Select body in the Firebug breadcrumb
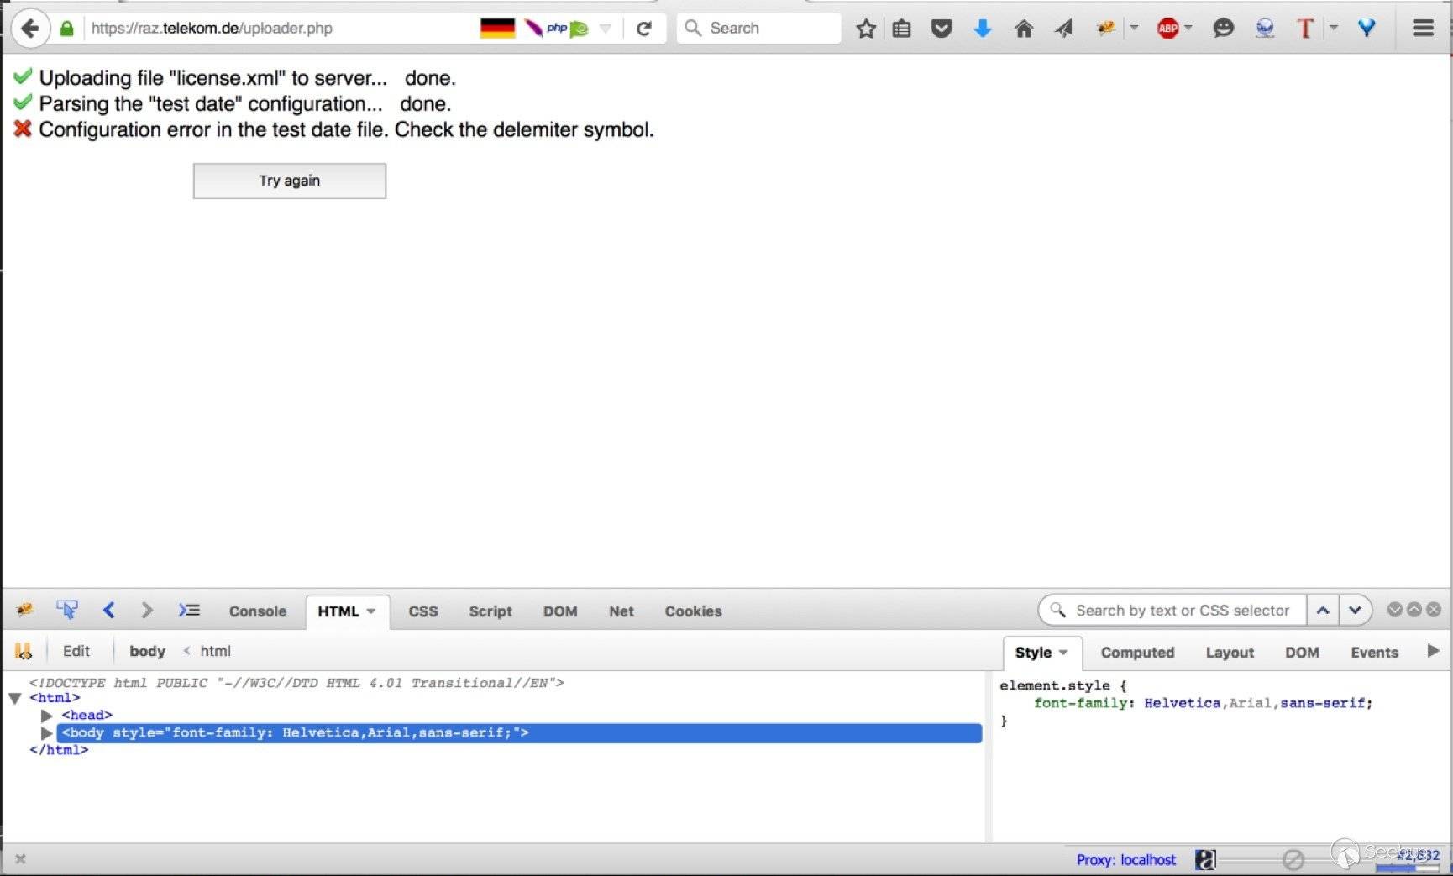This screenshot has width=1453, height=876. (x=147, y=651)
